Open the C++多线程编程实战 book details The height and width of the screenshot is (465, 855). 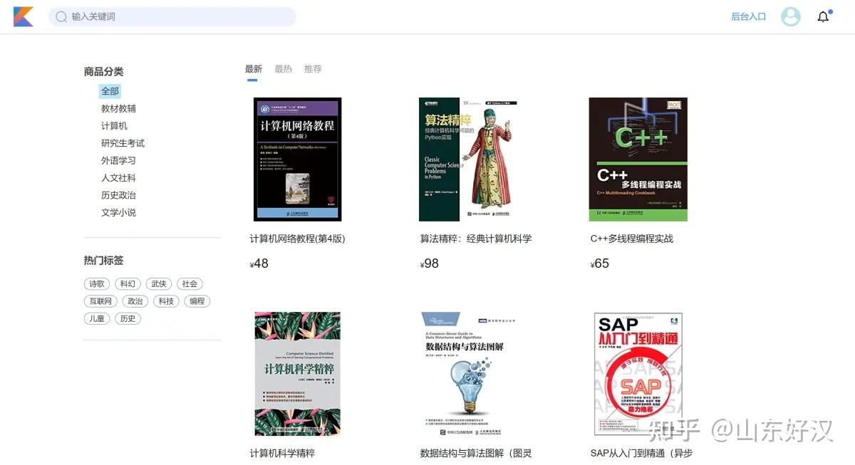click(638, 158)
